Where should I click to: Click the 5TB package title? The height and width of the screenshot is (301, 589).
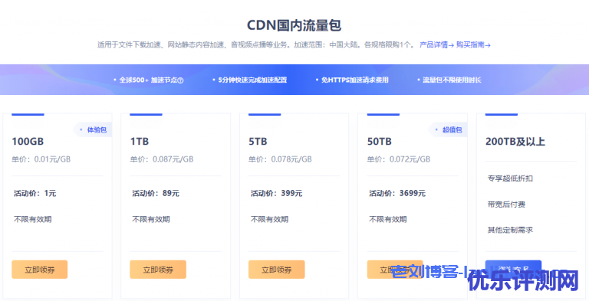(x=258, y=142)
